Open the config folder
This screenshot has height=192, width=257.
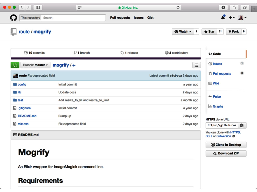pyautogui.click(x=22, y=84)
